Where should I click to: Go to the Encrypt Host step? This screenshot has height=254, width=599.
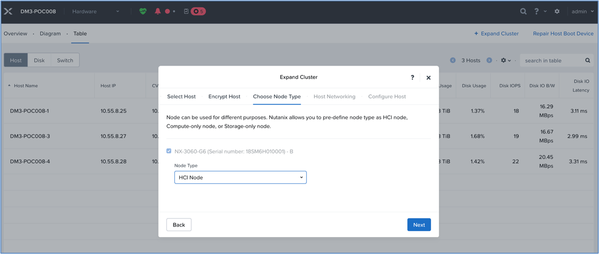[x=224, y=96]
